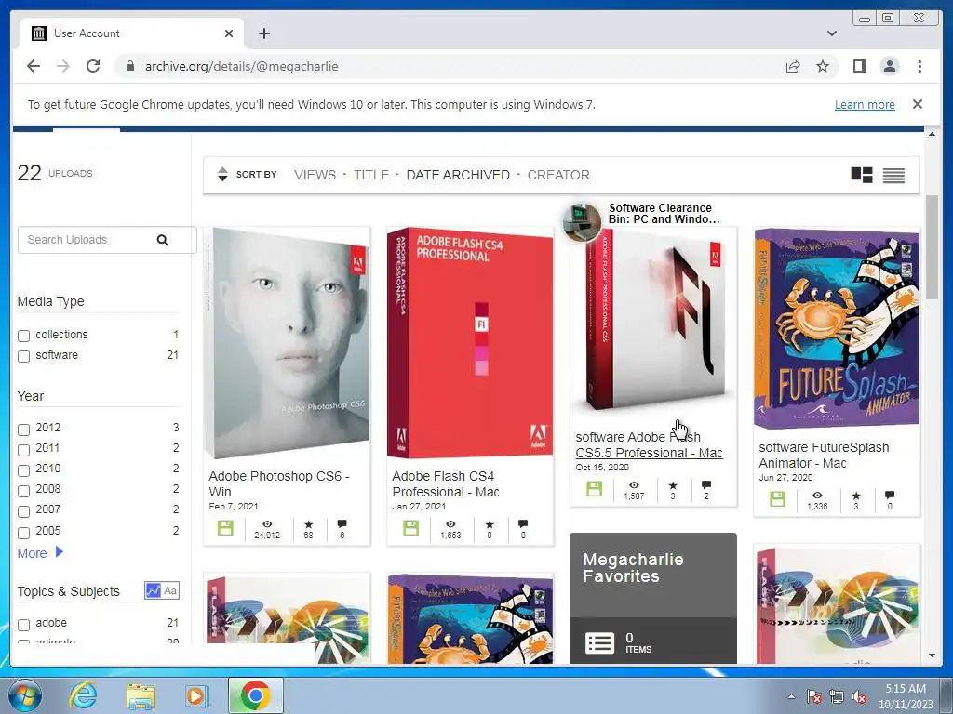Go back to the previous page
This screenshot has height=714, width=953.
point(34,66)
